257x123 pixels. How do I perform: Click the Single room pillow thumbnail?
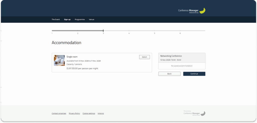59,60
